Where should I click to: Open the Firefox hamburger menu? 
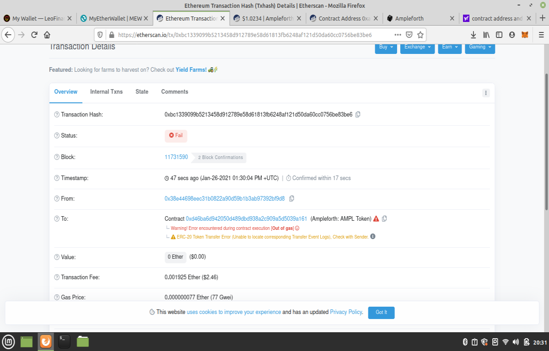point(540,35)
